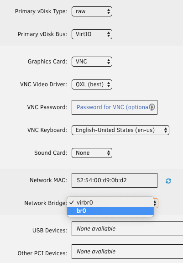This screenshot has width=183, height=263.
Task: Open the Primary vDisk Bus VirtIO dropdown
Action: [92, 34]
